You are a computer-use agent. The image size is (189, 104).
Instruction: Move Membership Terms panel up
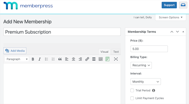point(172,32)
